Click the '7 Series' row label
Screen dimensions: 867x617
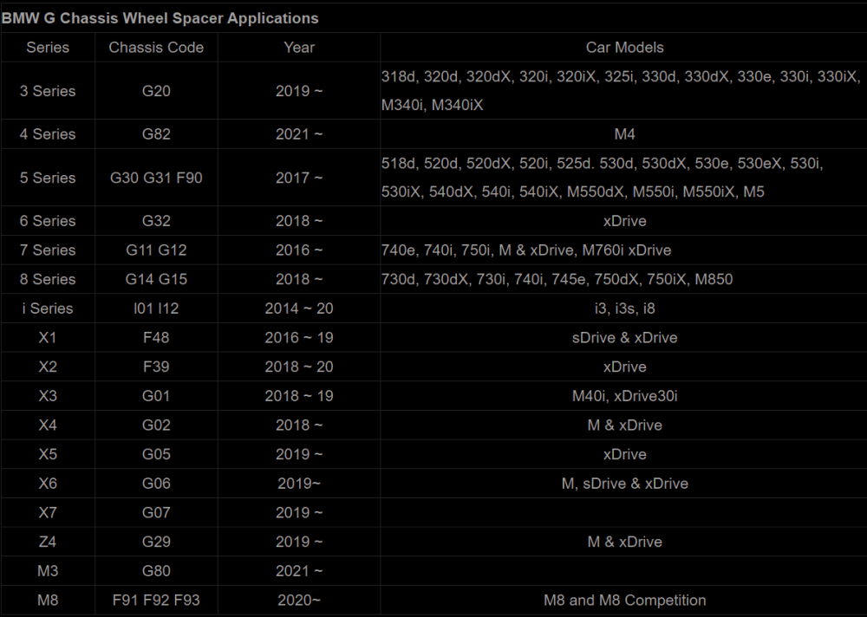[48, 250]
